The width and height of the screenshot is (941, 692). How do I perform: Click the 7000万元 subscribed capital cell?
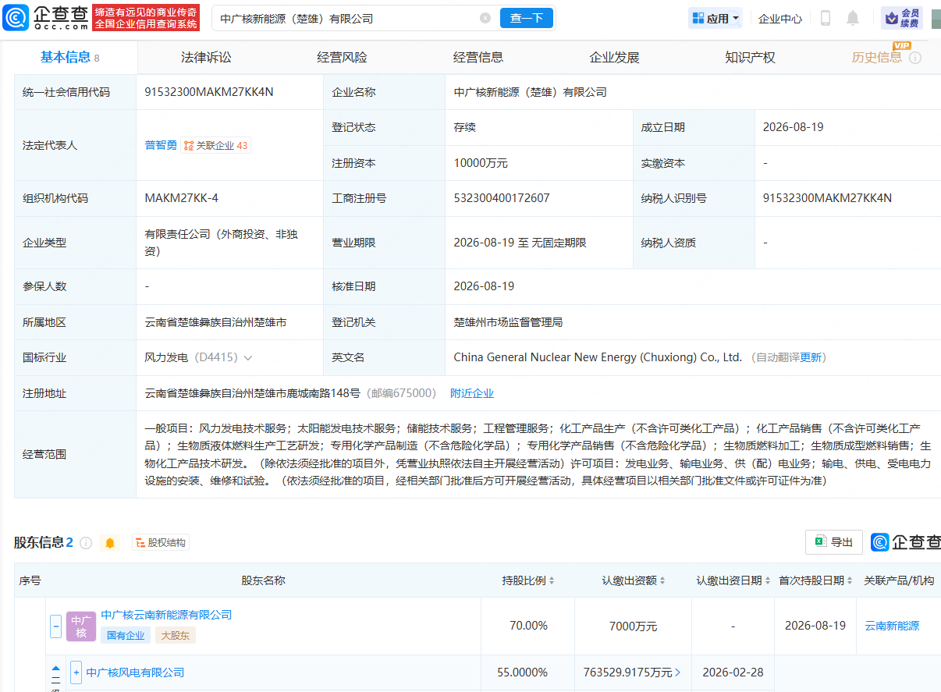click(x=633, y=626)
